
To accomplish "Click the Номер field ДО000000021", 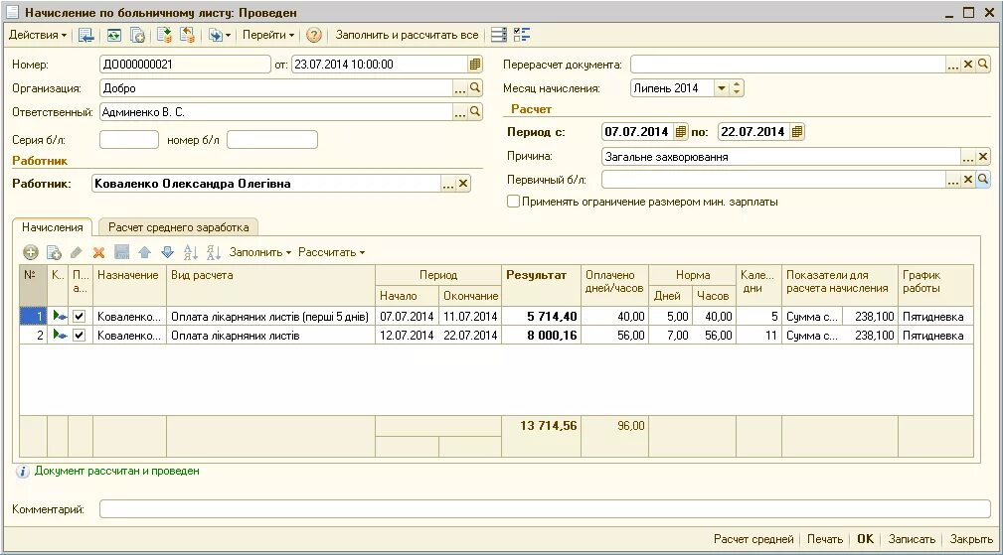I will pos(186,64).
